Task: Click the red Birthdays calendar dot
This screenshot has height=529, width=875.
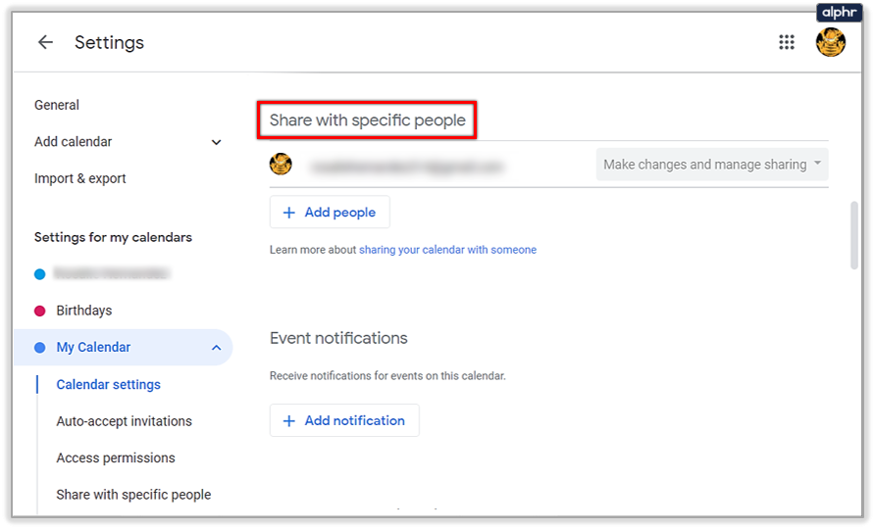Action: click(x=40, y=311)
